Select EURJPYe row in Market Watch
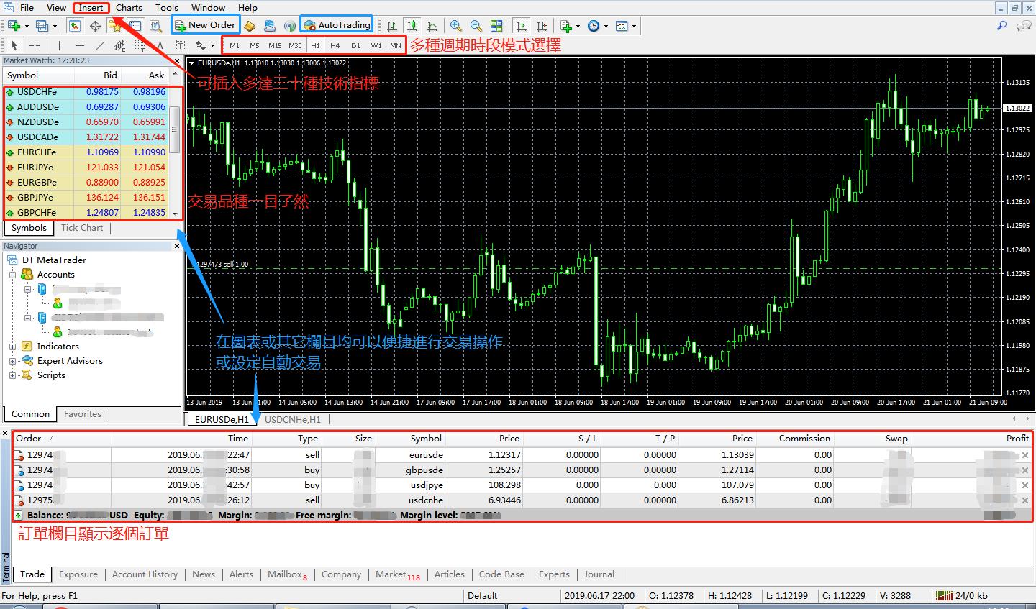 (x=86, y=168)
